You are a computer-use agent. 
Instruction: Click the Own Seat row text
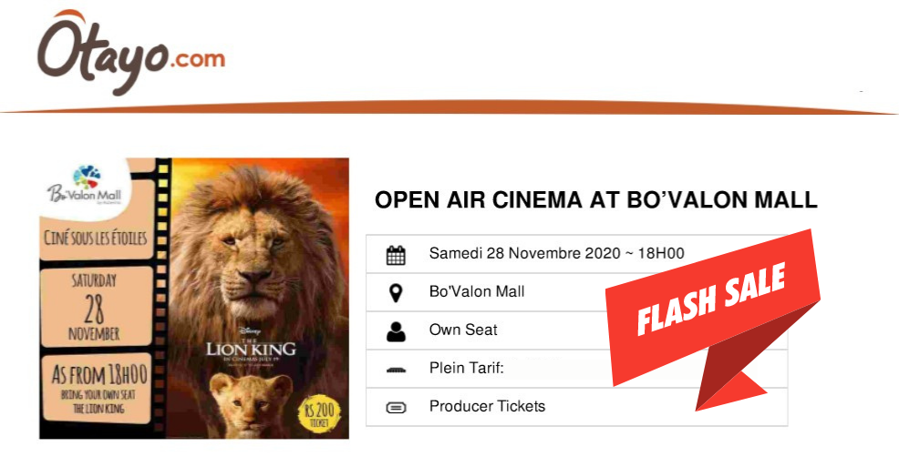point(462,330)
